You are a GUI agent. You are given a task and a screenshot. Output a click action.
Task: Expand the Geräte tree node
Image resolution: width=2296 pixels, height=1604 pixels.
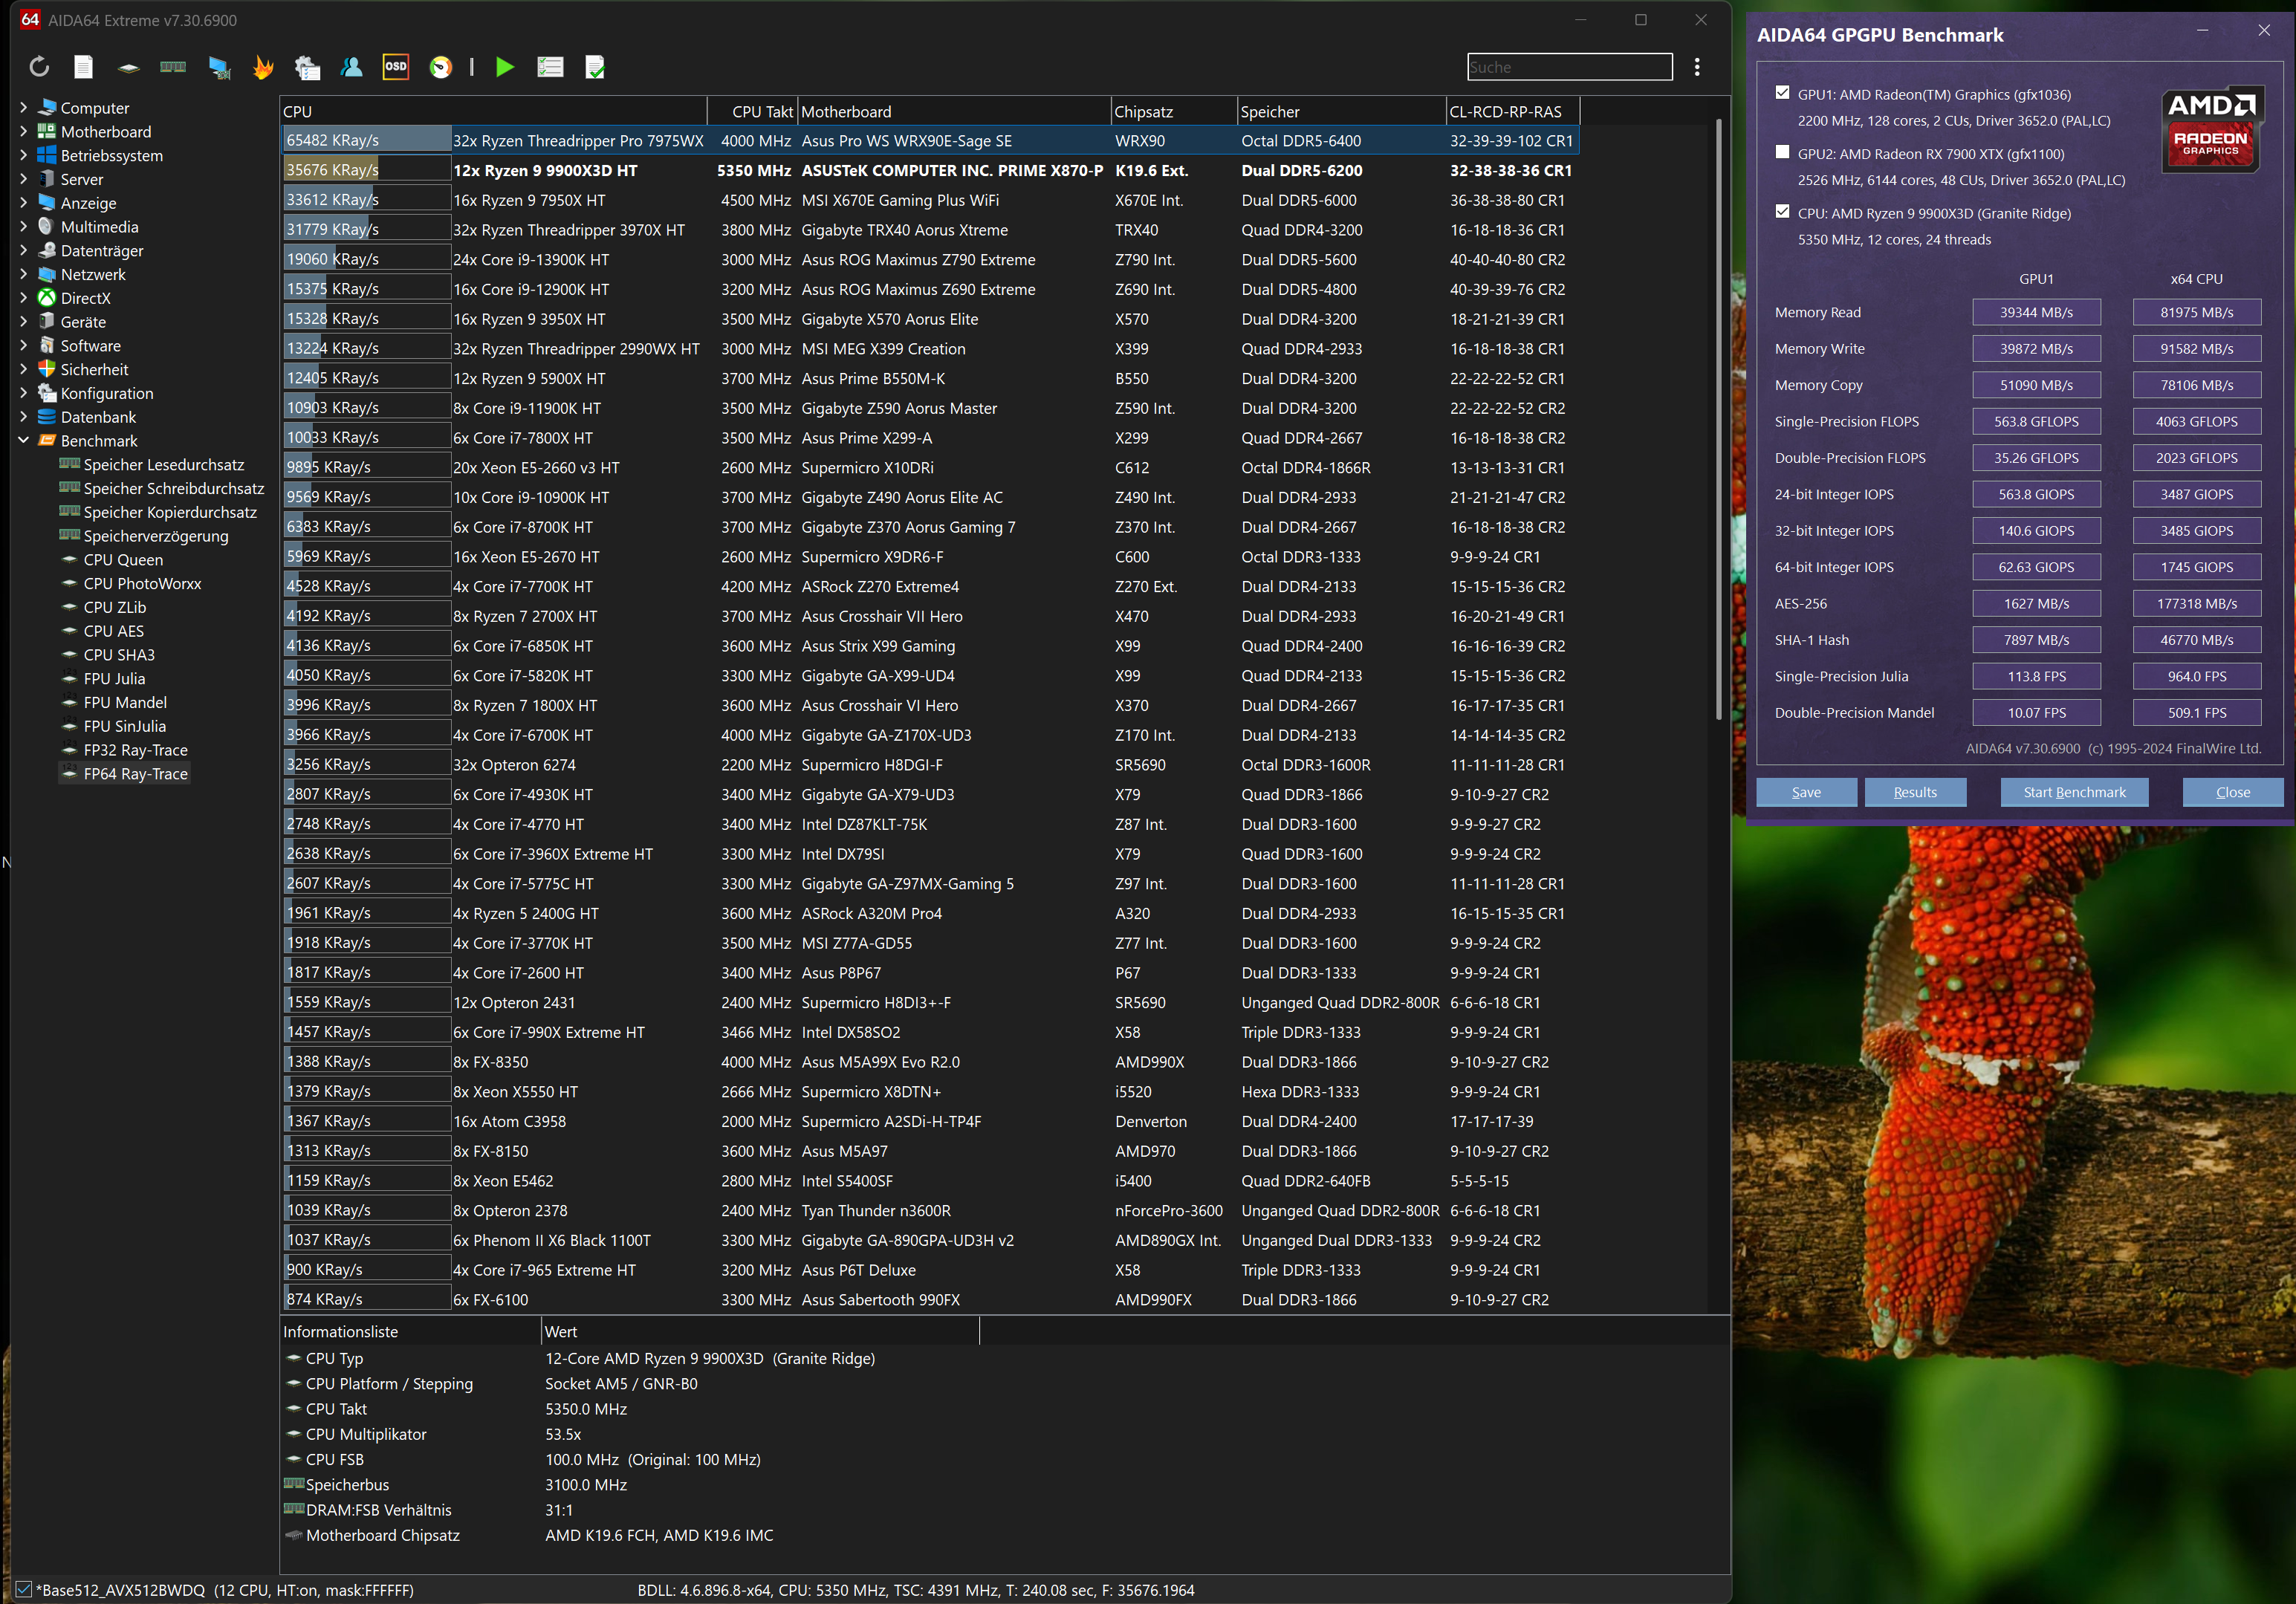23,322
